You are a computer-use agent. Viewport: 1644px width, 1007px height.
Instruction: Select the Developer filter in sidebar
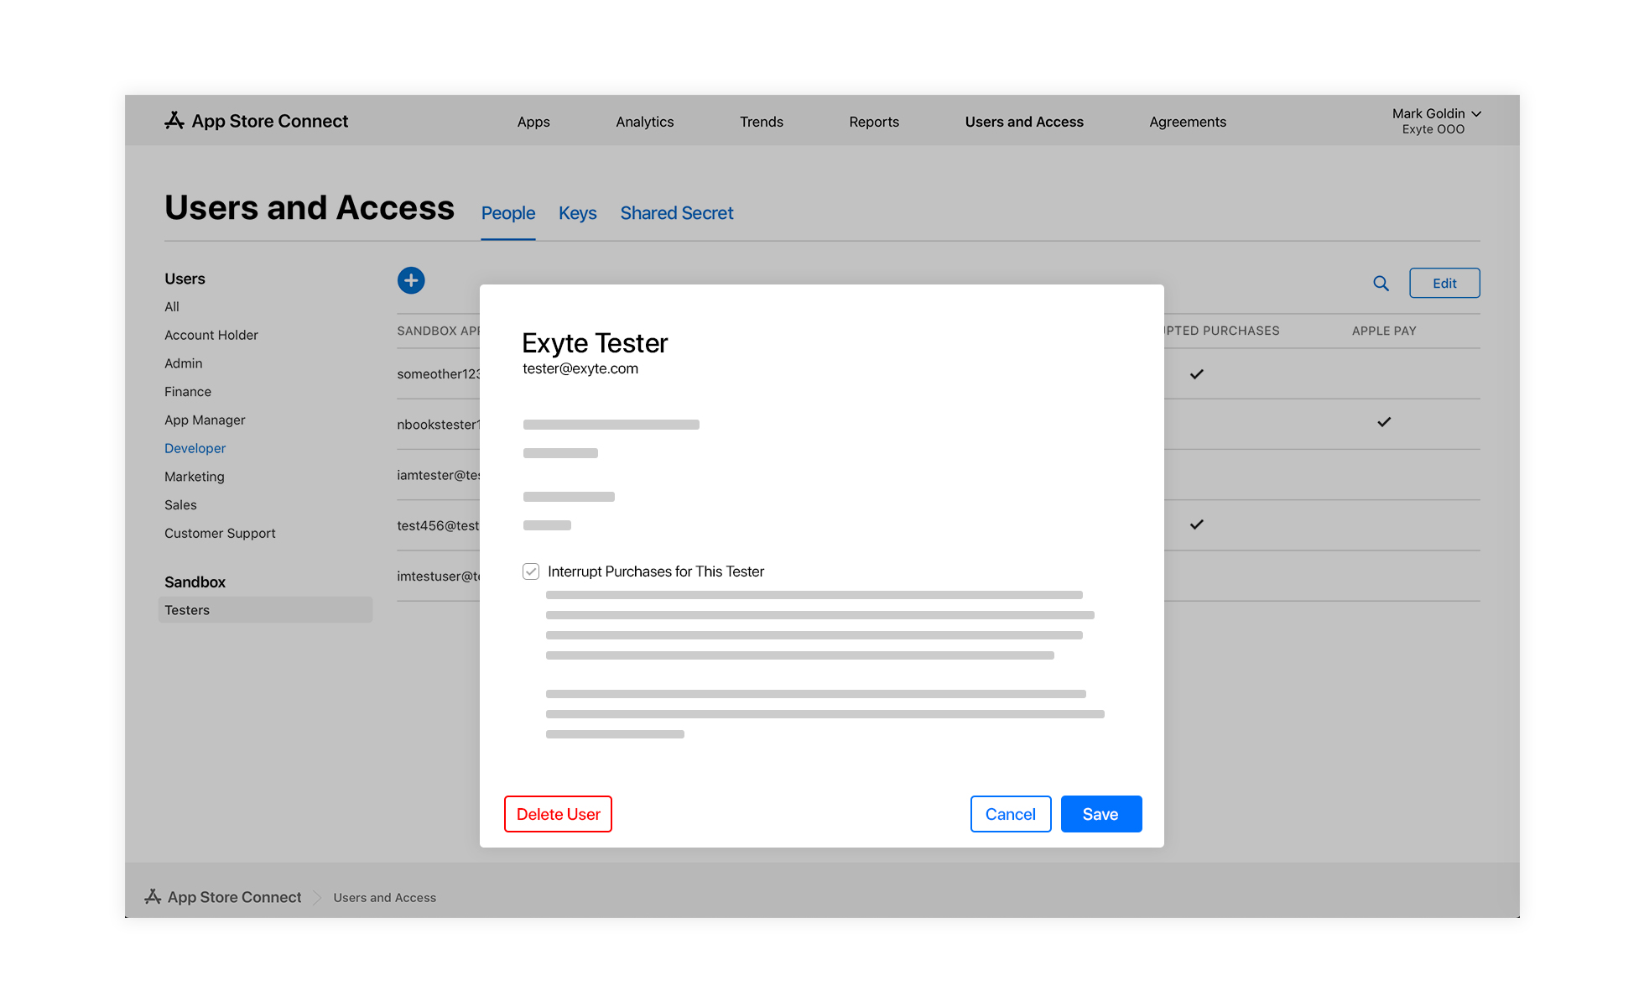coord(195,447)
